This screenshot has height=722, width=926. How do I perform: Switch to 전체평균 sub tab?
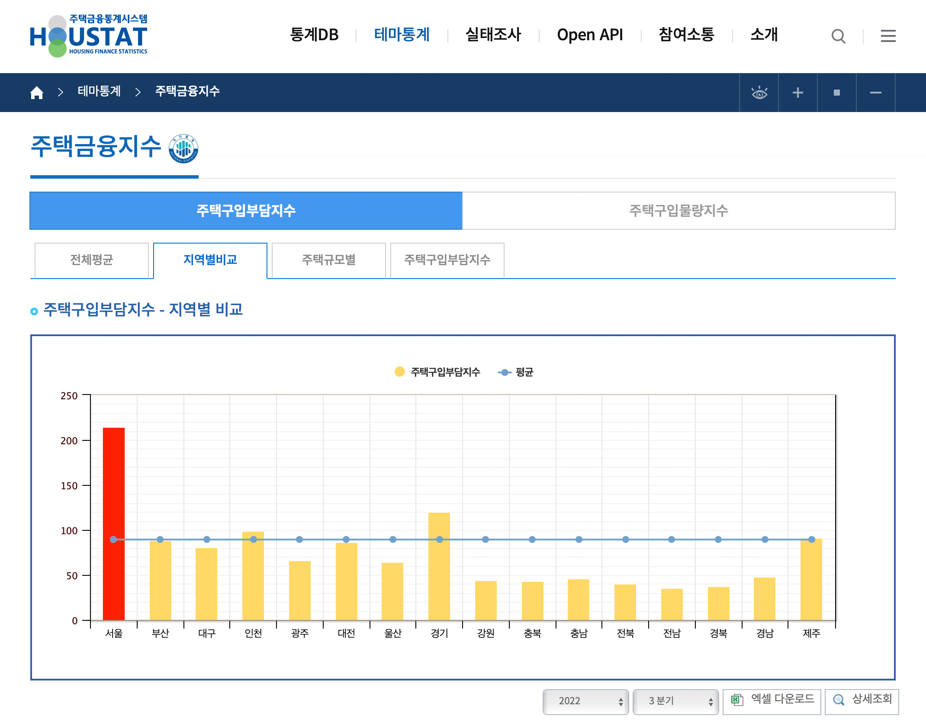click(92, 260)
